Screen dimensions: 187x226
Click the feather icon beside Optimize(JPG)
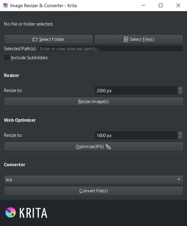click(x=108, y=147)
